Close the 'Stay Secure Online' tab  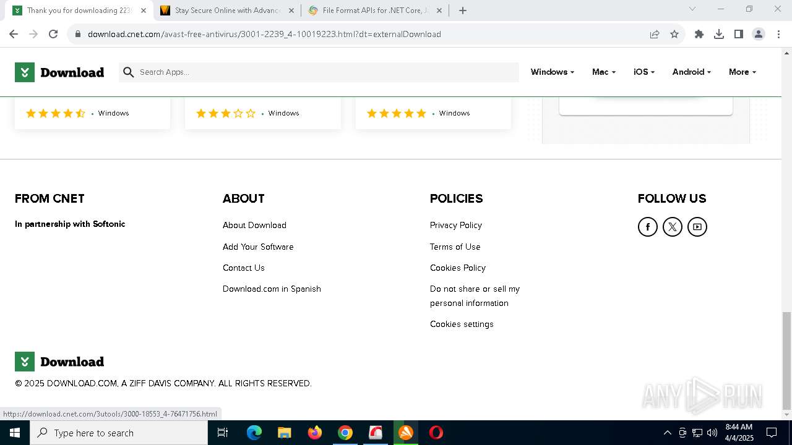click(x=291, y=11)
